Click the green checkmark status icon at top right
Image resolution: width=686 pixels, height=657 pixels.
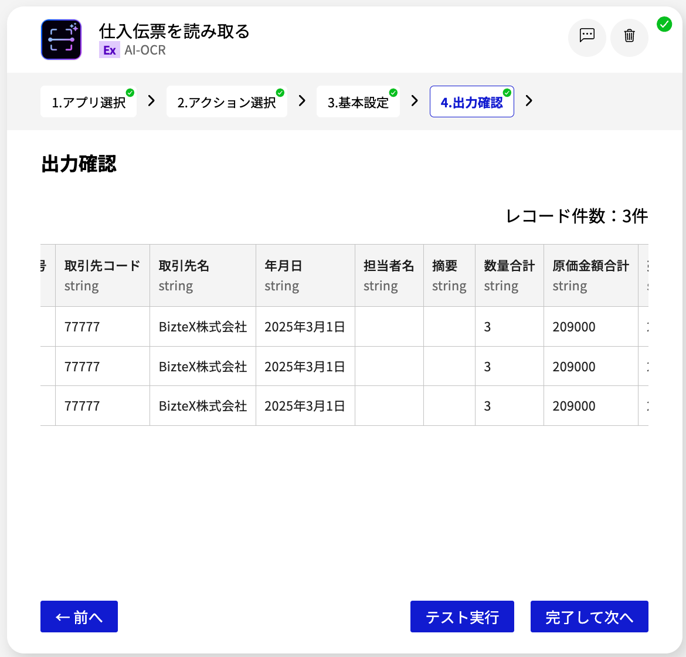664,24
